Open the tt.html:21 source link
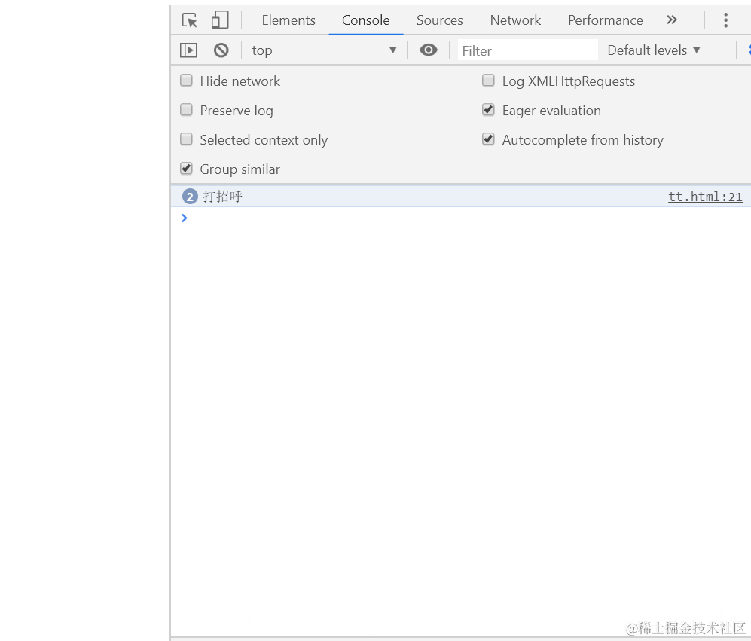This screenshot has height=641, width=751. coord(705,197)
